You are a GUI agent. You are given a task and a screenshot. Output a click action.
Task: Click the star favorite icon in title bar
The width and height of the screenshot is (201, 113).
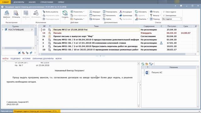(181, 6)
